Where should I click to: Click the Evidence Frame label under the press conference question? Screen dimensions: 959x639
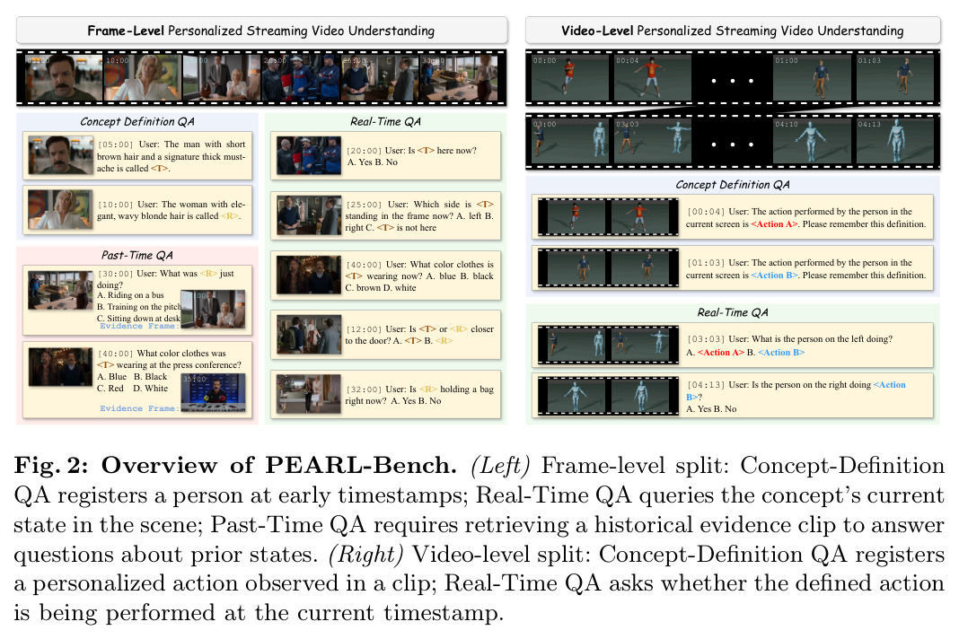[139, 408]
